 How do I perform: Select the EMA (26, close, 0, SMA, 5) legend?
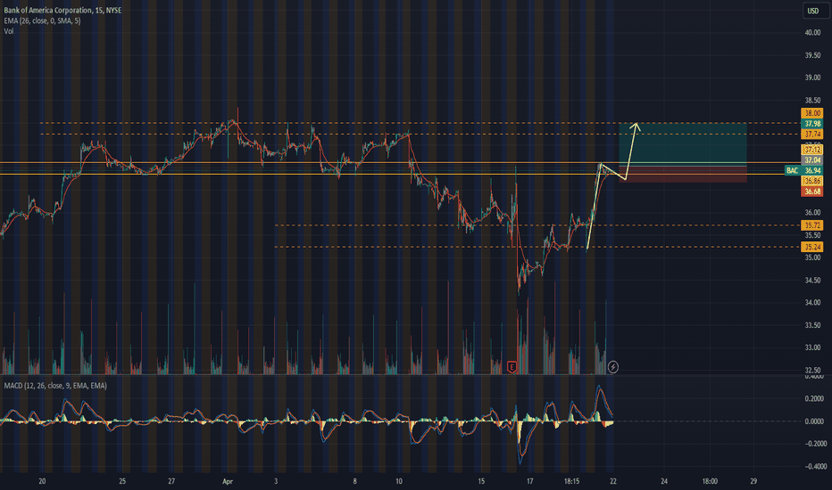tap(42, 20)
